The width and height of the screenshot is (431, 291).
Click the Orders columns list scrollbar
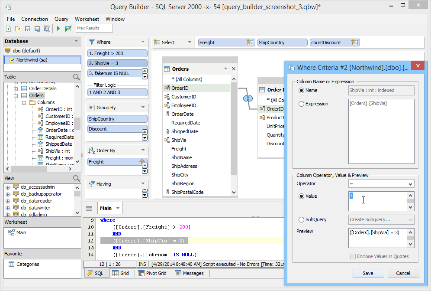(234, 129)
